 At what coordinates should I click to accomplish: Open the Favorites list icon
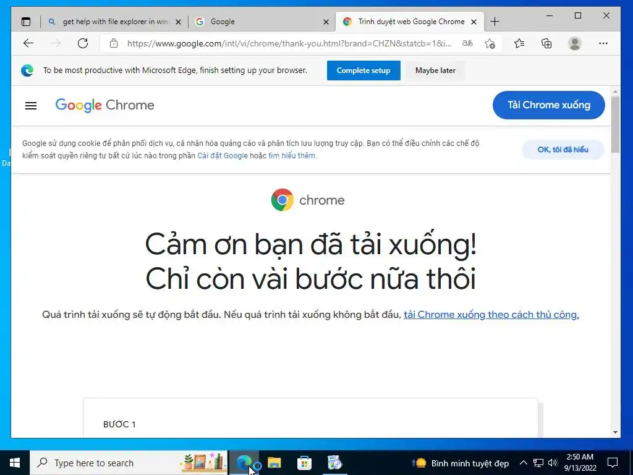pyautogui.click(x=519, y=43)
